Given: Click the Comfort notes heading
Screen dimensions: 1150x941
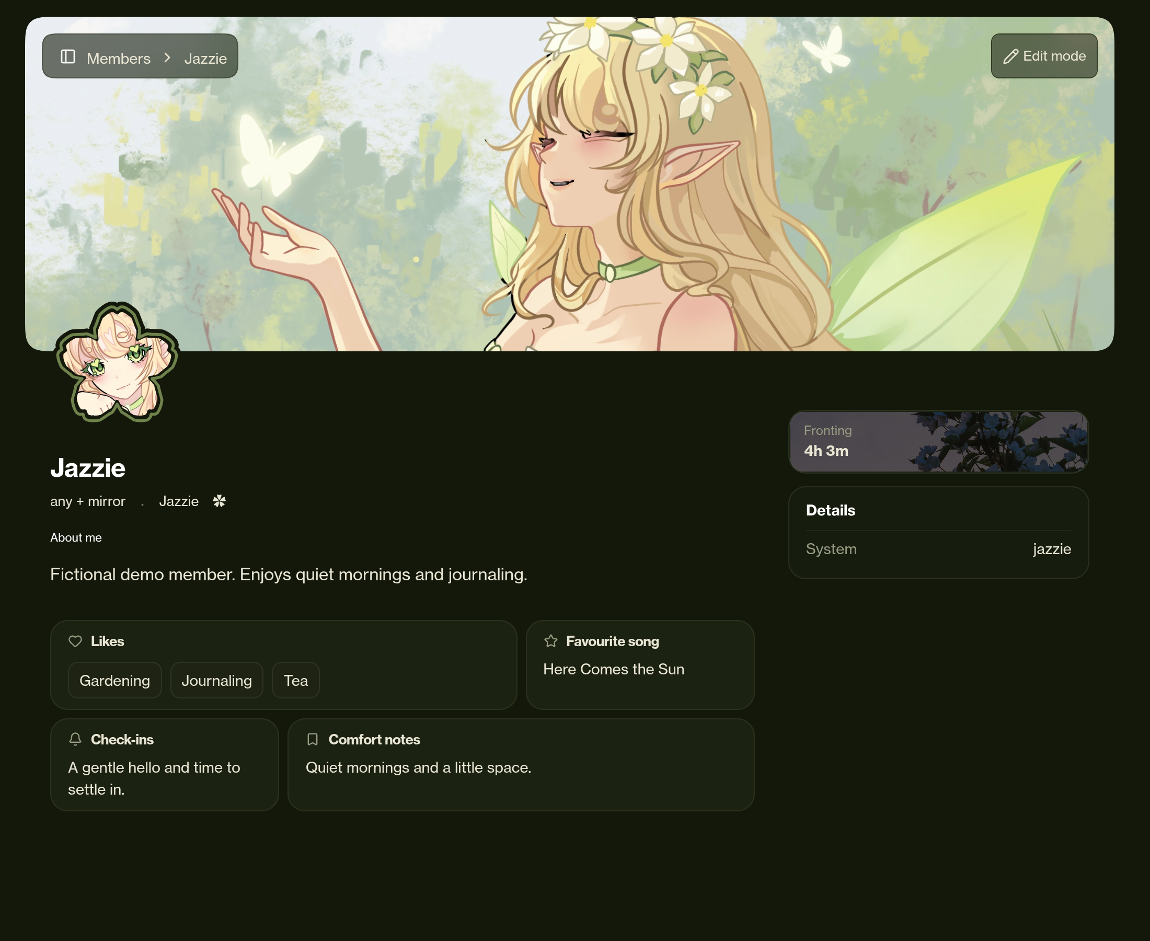Looking at the screenshot, I should pyautogui.click(x=374, y=739).
